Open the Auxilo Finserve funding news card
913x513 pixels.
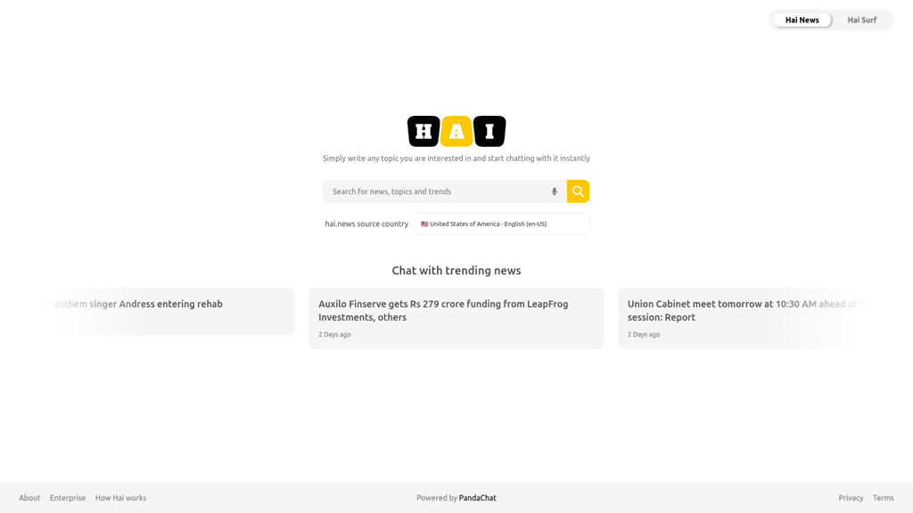[456, 318]
